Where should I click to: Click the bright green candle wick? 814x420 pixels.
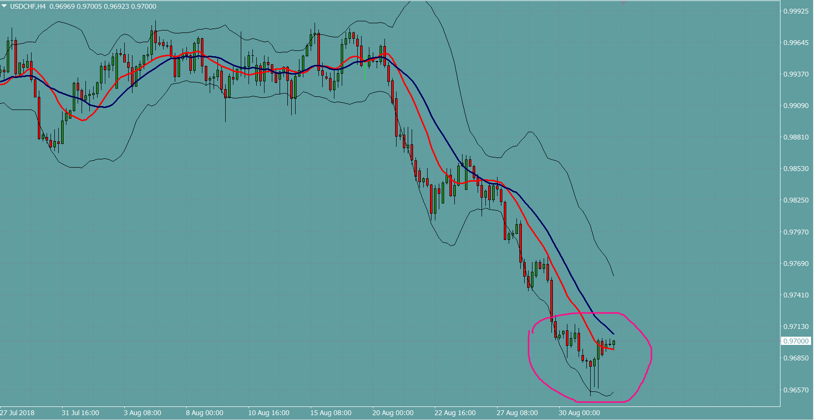point(365,72)
